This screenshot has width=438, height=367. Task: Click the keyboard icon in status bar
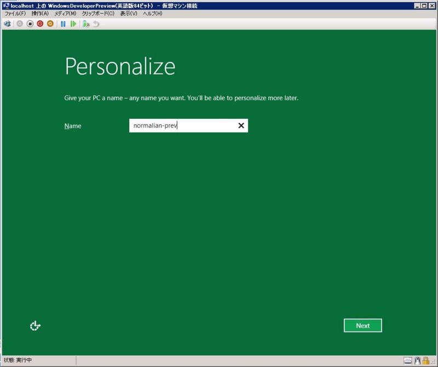point(408,360)
